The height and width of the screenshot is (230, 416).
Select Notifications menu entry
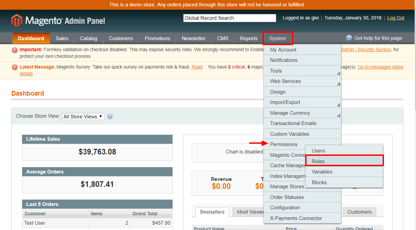(x=302, y=60)
